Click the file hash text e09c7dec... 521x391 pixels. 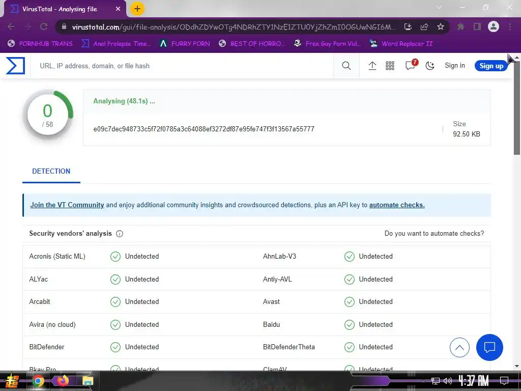[204, 129]
